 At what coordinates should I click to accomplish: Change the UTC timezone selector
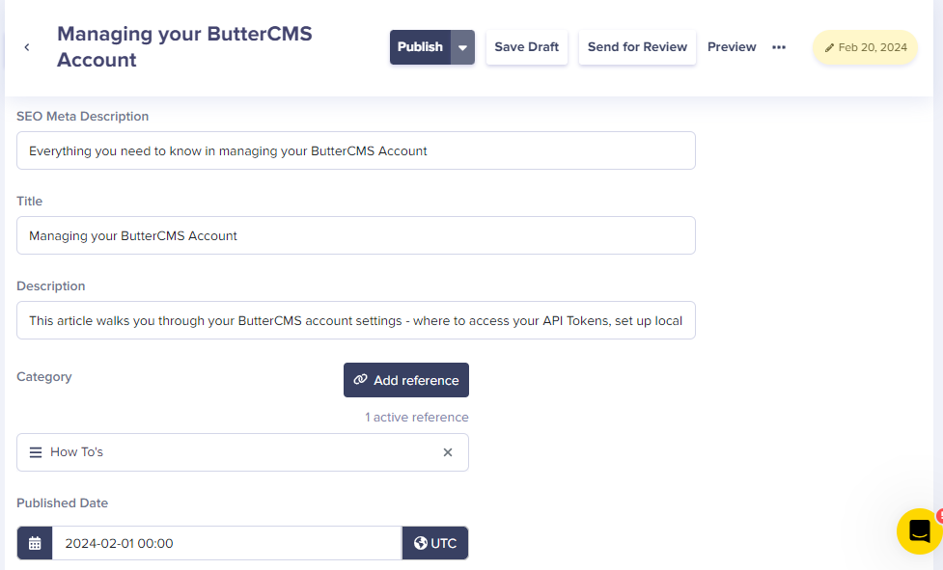pyautogui.click(x=435, y=544)
